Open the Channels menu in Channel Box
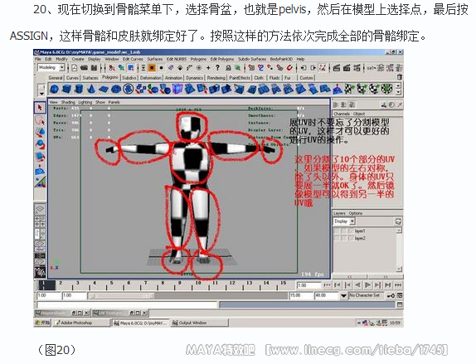The width and height of the screenshot is (476, 364). point(342,114)
